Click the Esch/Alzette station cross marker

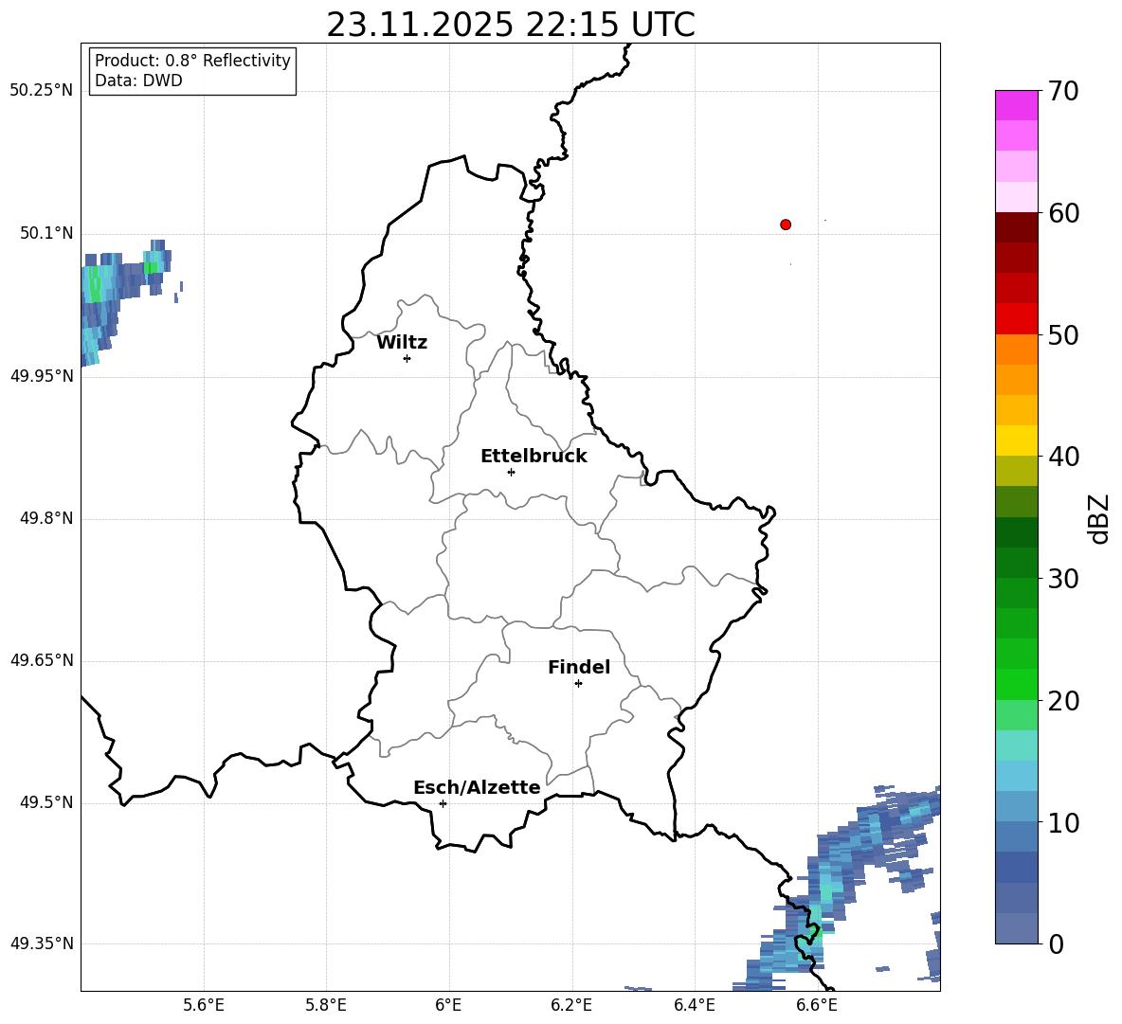[443, 803]
